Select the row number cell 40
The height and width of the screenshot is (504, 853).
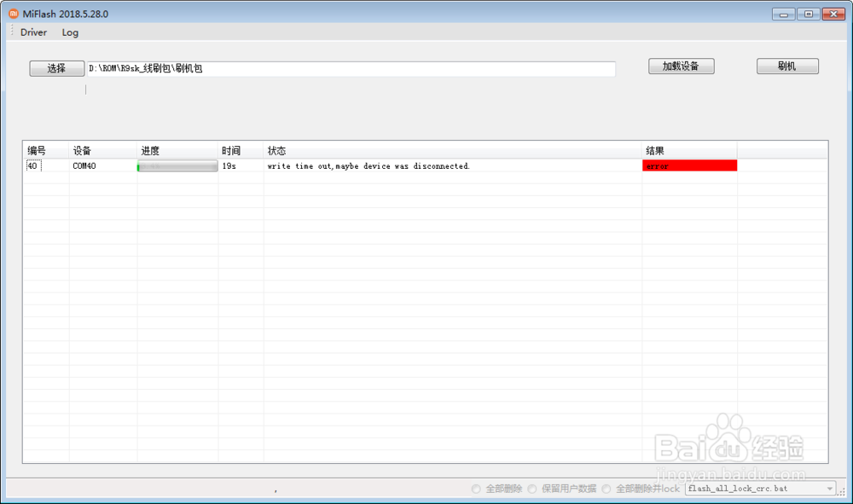click(x=33, y=165)
